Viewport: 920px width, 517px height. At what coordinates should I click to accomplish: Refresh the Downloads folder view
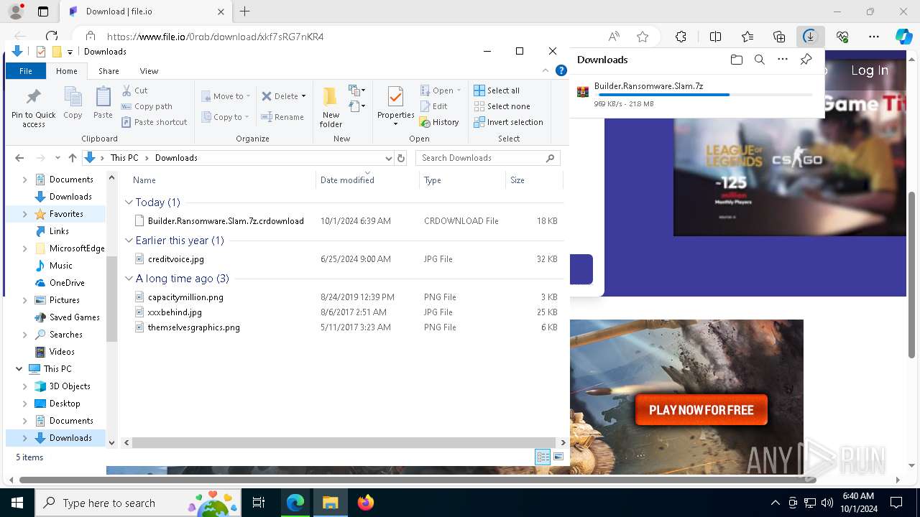point(401,158)
